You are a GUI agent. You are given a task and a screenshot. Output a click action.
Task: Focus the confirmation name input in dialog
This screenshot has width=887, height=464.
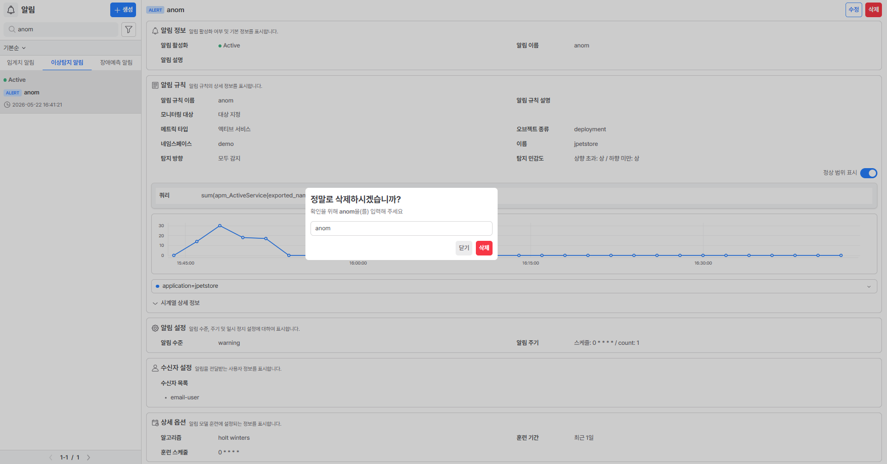(x=401, y=228)
